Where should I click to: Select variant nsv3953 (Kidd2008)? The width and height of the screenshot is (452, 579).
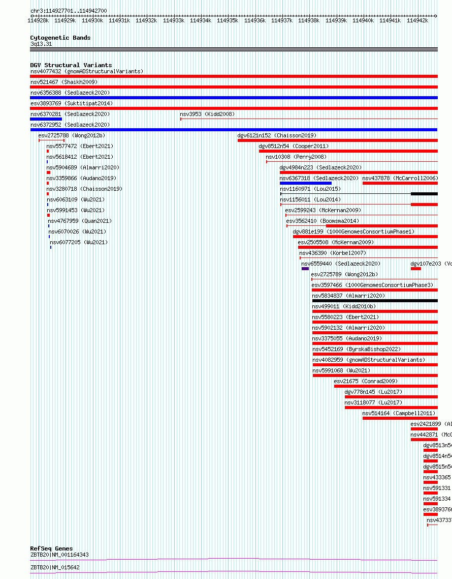coord(207,114)
